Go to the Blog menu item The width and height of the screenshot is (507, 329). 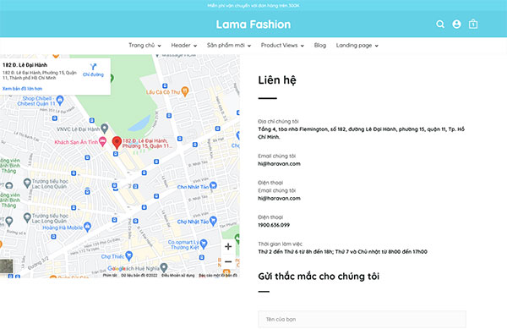319,46
